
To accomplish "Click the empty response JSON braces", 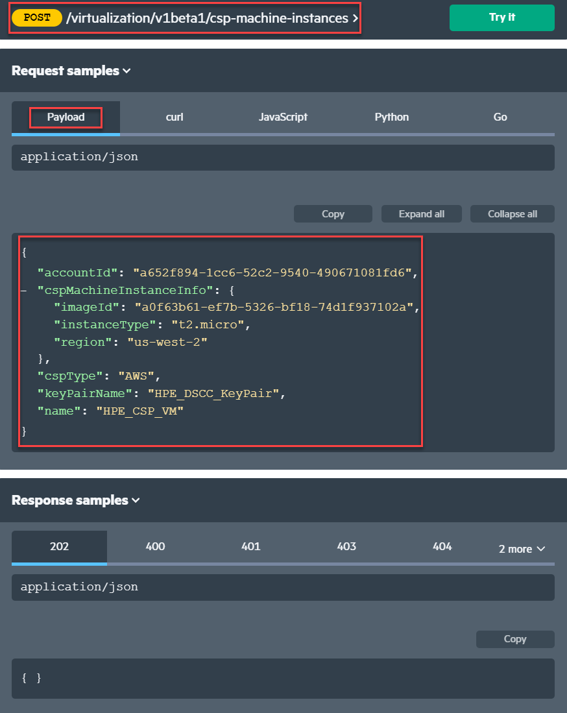I will [x=31, y=678].
